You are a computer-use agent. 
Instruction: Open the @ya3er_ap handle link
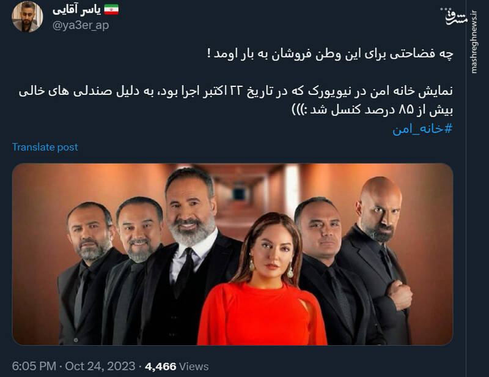[x=81, y=25]
